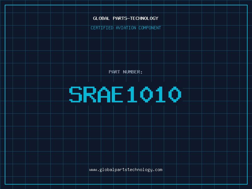Click the word COMPONENT in the subtitle

point(150,28)
